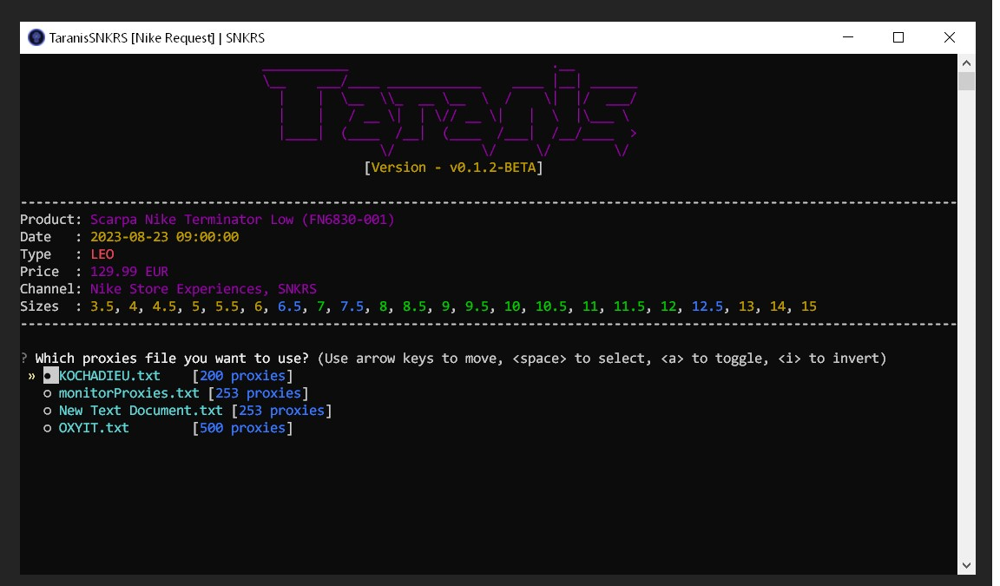
Task: Maximize the TaranisSNKRS window
Action: [898, 37]
